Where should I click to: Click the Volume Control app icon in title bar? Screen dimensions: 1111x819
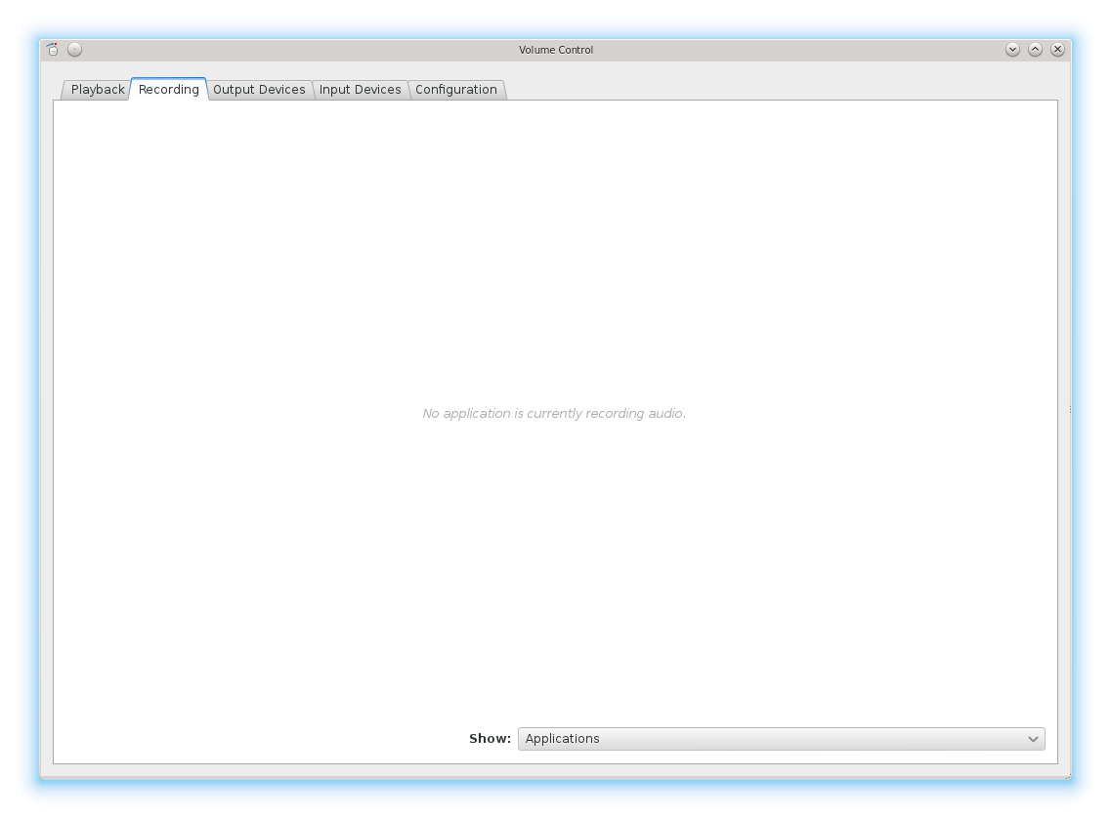pyautogui.click(x=53, y=50)
